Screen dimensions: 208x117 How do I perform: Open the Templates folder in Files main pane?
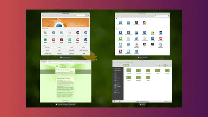tap(138, 78)
